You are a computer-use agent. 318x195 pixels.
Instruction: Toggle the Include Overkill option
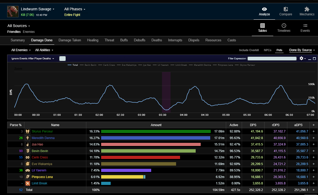pos(249,50)
